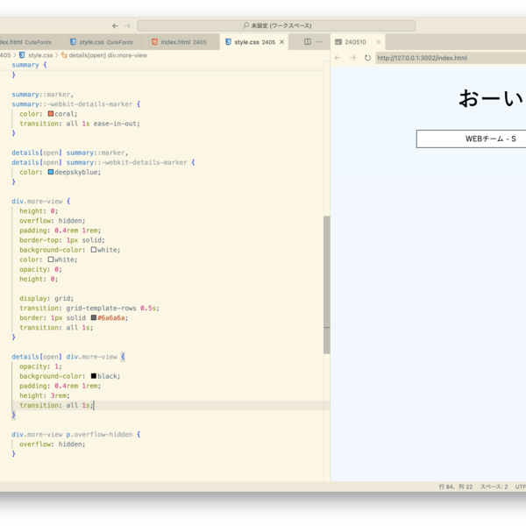Open the coral color swatch picker
The image size is (526, 526).
pyautogui.click(x=51, y=114)
